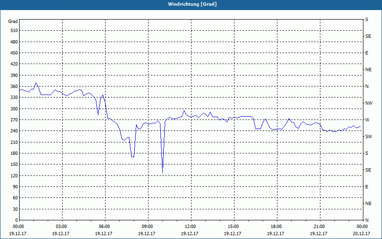The image size is (382, 239).
Task: Select the 30 y-axis value
Action: coord(15,209)
